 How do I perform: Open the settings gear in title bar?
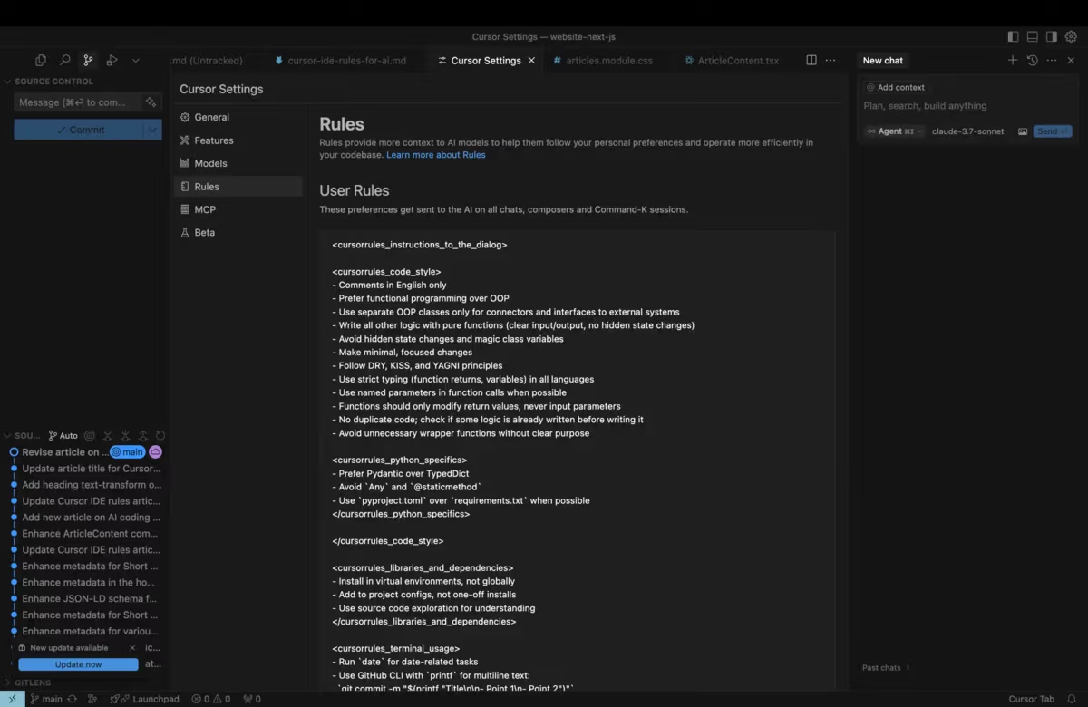[x=1071, y=37]
